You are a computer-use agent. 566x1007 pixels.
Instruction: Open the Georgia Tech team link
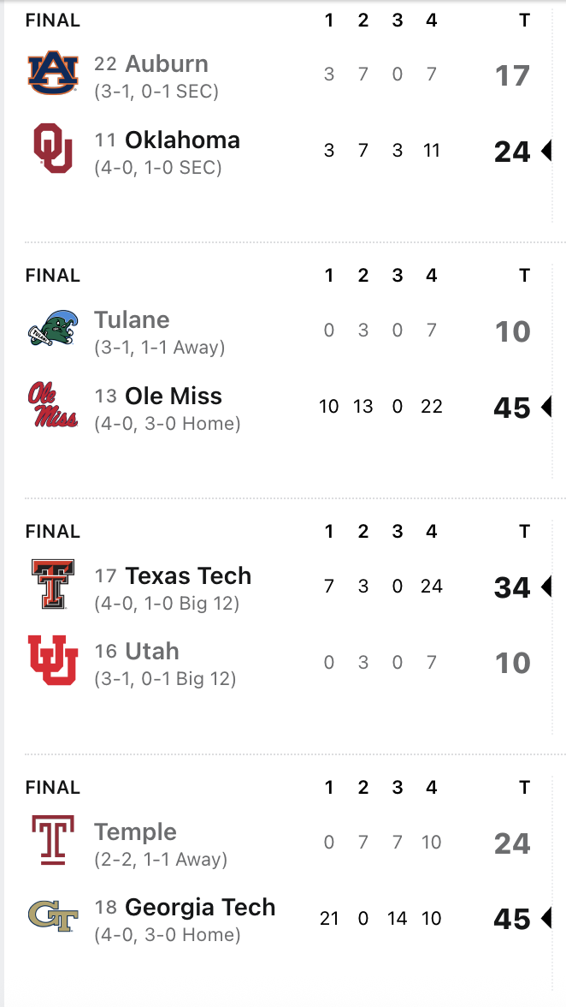[200, 907]
